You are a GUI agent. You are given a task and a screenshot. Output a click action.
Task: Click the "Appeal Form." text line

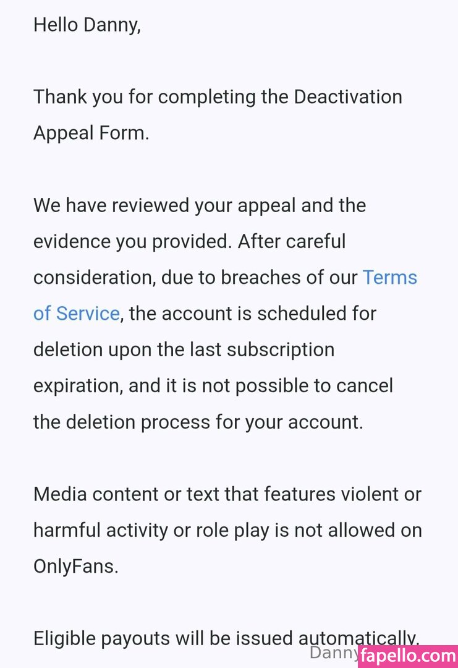pos(91,133)
